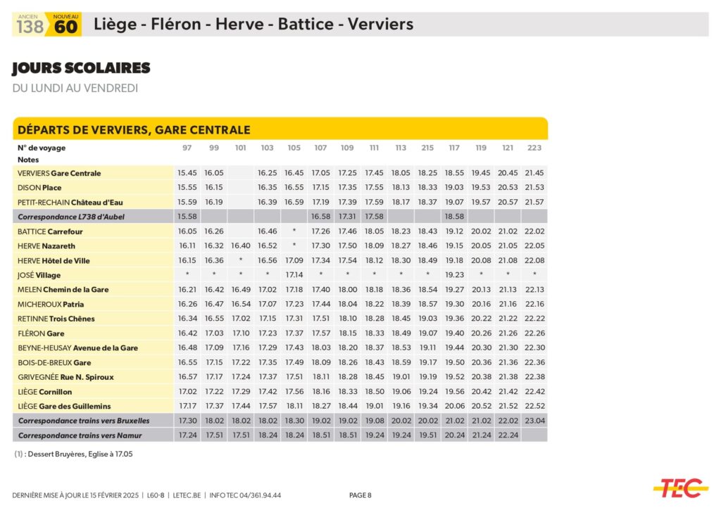Image resolution: width=721 pixels, height=510 pixels.
Task: Click the Dessert Bruyères footnote text
Action: 73,454
